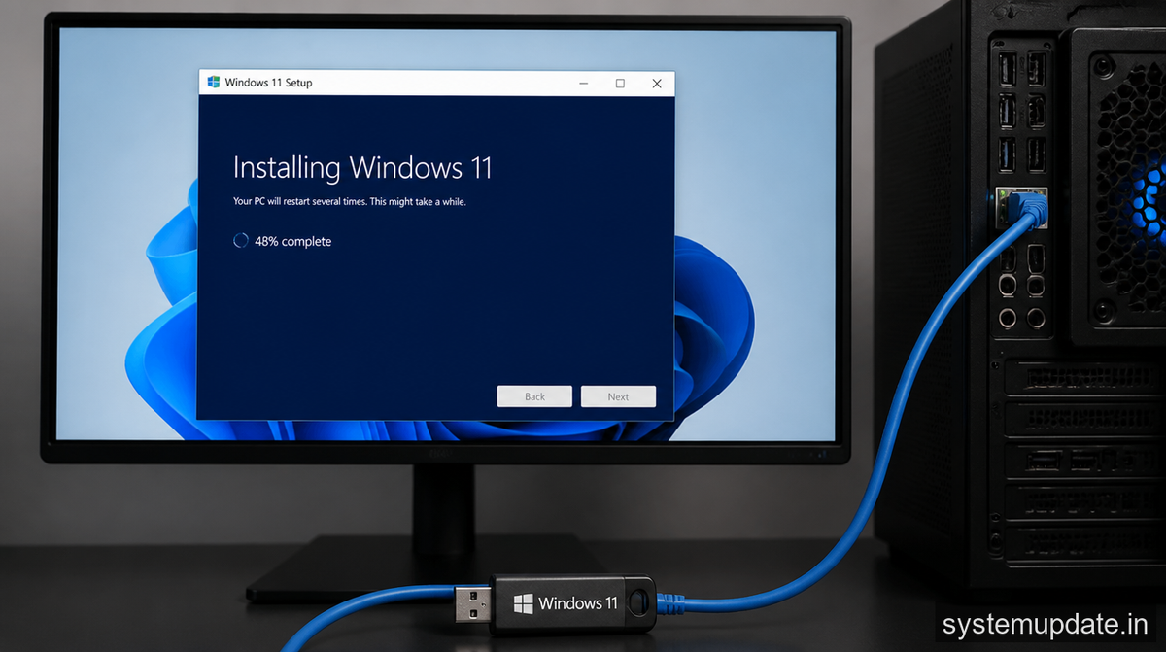Minimize the Windows 11 Setup window

point(583,84)
